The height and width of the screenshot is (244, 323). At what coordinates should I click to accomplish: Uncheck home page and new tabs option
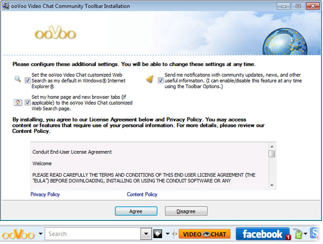point(27,103)
